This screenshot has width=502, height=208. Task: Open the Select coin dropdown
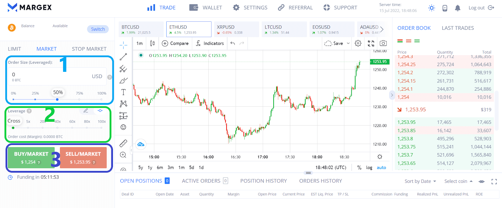[x=458, y=181]
